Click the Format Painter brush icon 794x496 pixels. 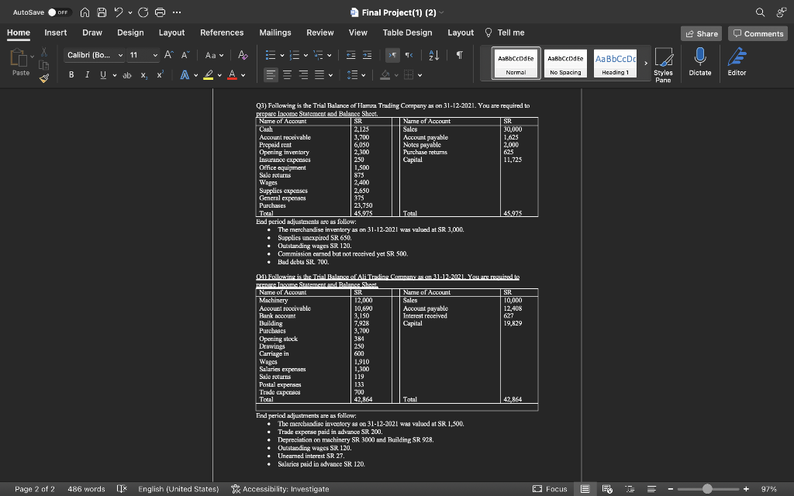pyautogui.click(x=44, y=78)
